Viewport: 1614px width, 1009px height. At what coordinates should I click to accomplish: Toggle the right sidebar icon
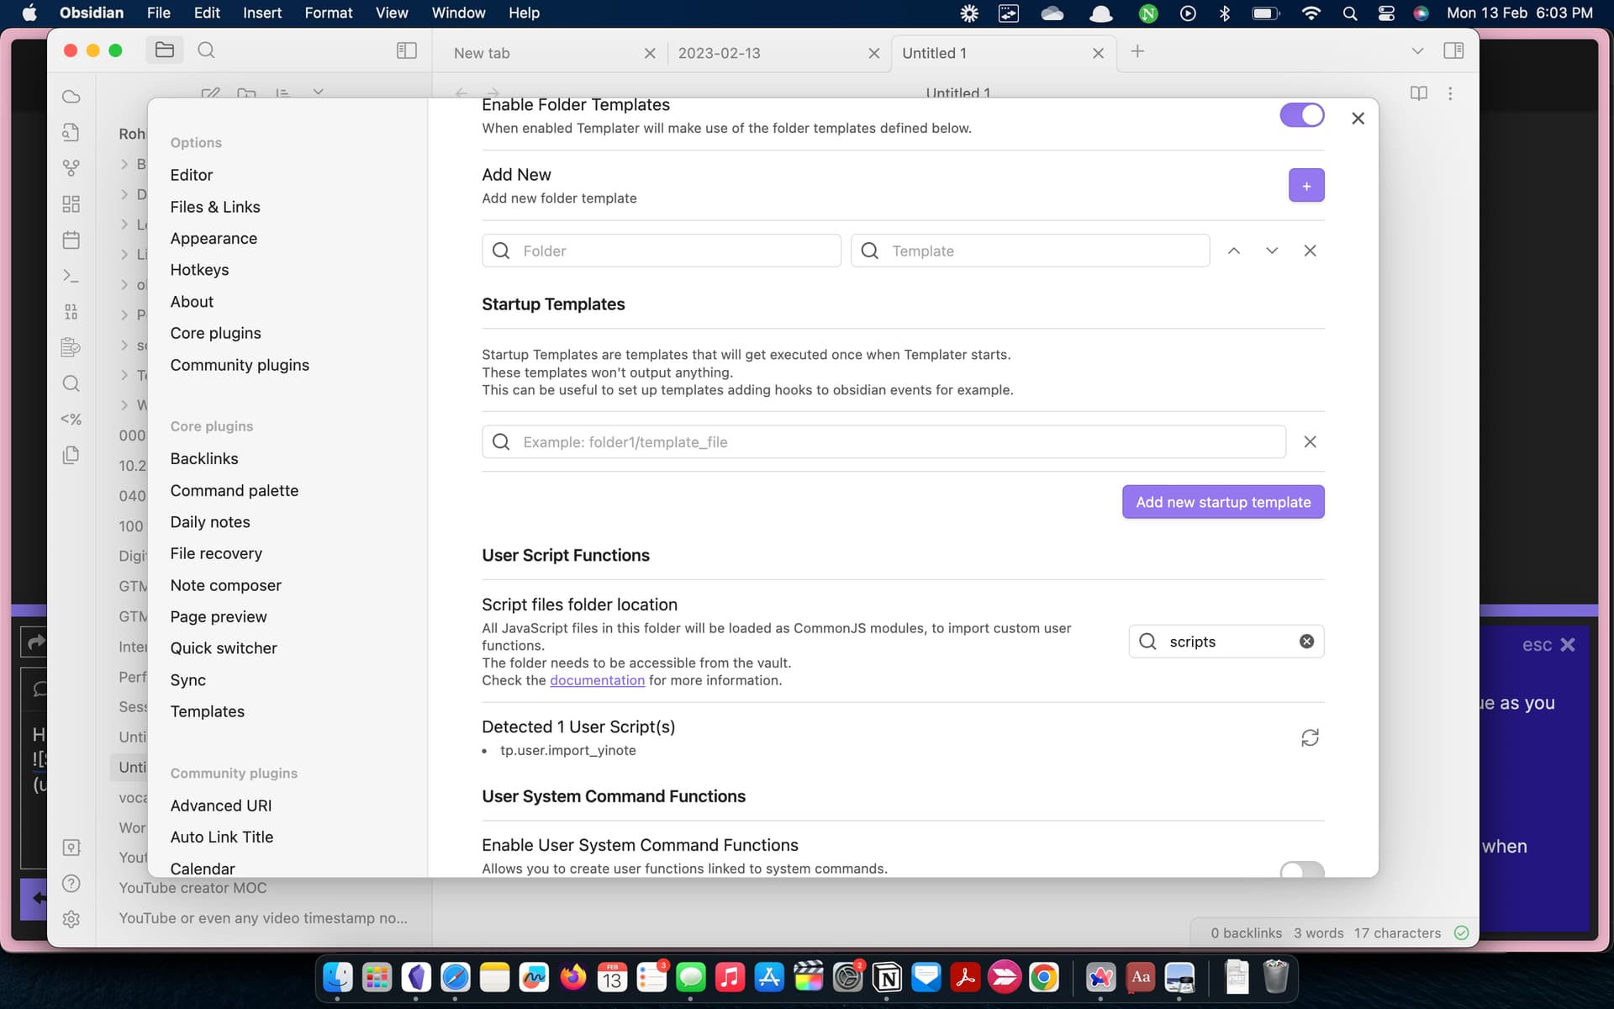pos(1453,50)
